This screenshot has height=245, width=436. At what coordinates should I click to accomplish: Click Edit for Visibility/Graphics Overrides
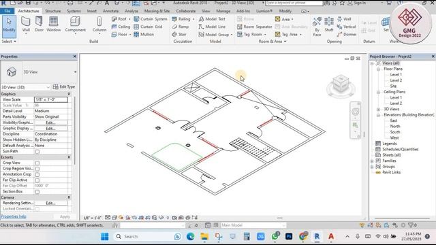pyautogui.click(x=50, y=122)
